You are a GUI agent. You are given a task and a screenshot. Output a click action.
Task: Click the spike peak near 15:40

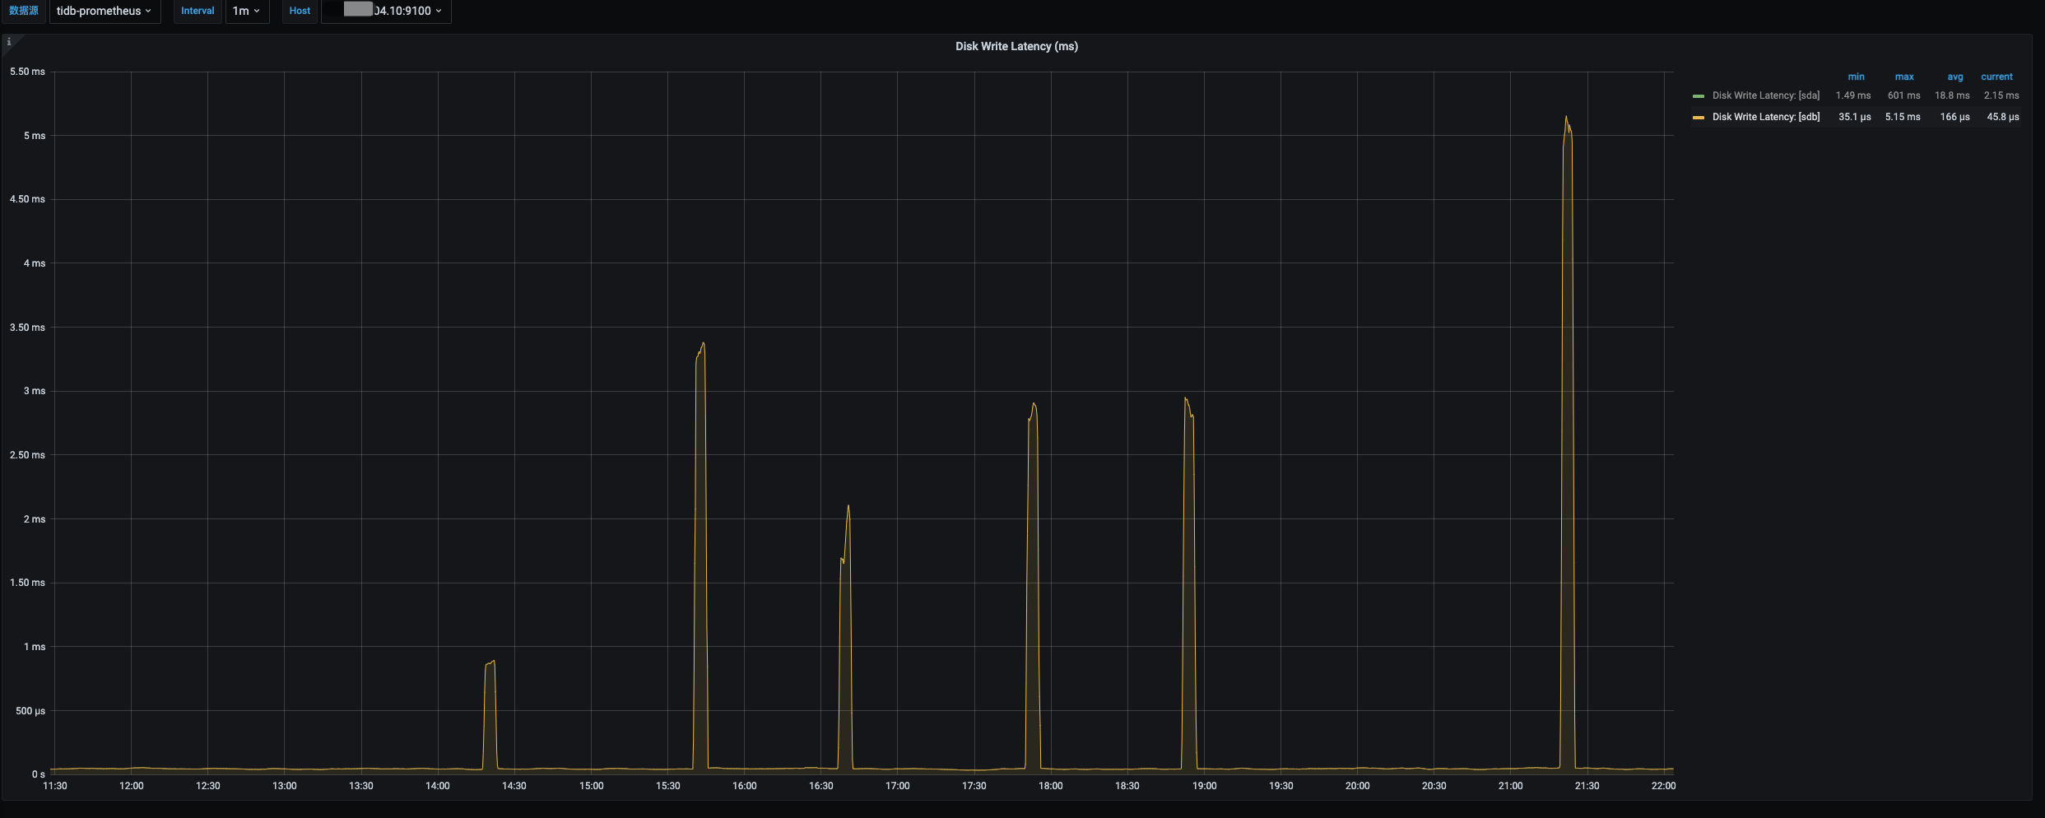702,343
